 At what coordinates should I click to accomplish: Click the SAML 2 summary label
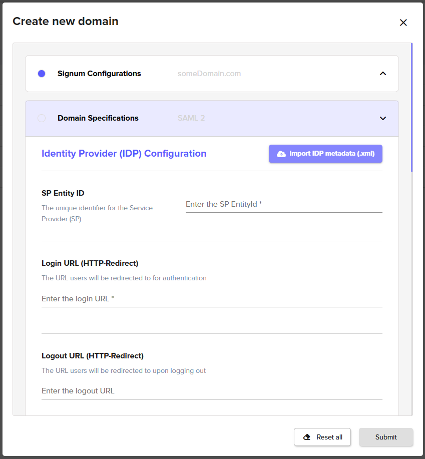191,118
